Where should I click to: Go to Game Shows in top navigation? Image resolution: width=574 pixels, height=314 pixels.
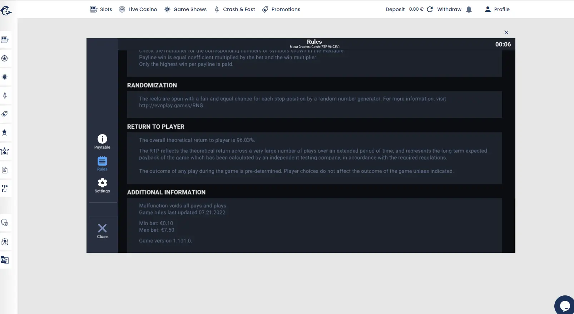(x=185, y=9)
